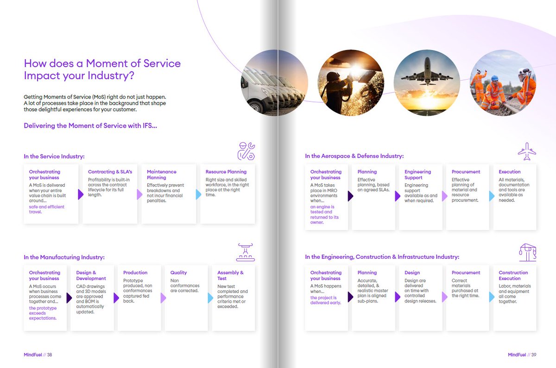Click the Construction & Infrastructure crane icon
The image size is (556, 368).
click(528, 252)
